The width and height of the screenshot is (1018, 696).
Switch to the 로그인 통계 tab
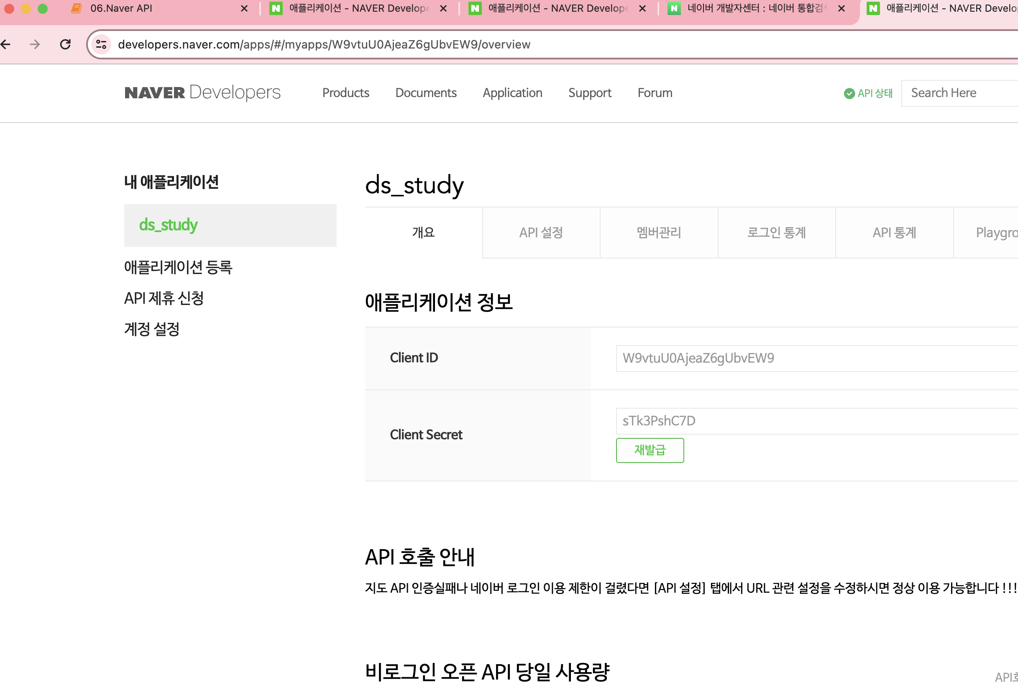pyautogui.click(x=776, y=233)
